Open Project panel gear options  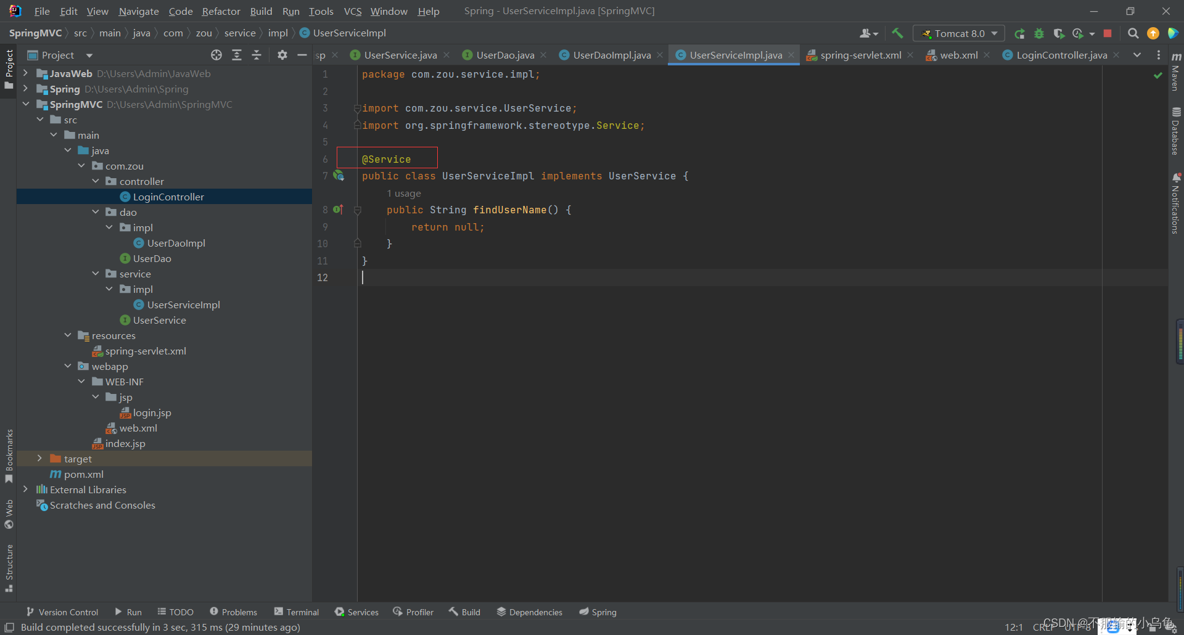click(282, 55)
